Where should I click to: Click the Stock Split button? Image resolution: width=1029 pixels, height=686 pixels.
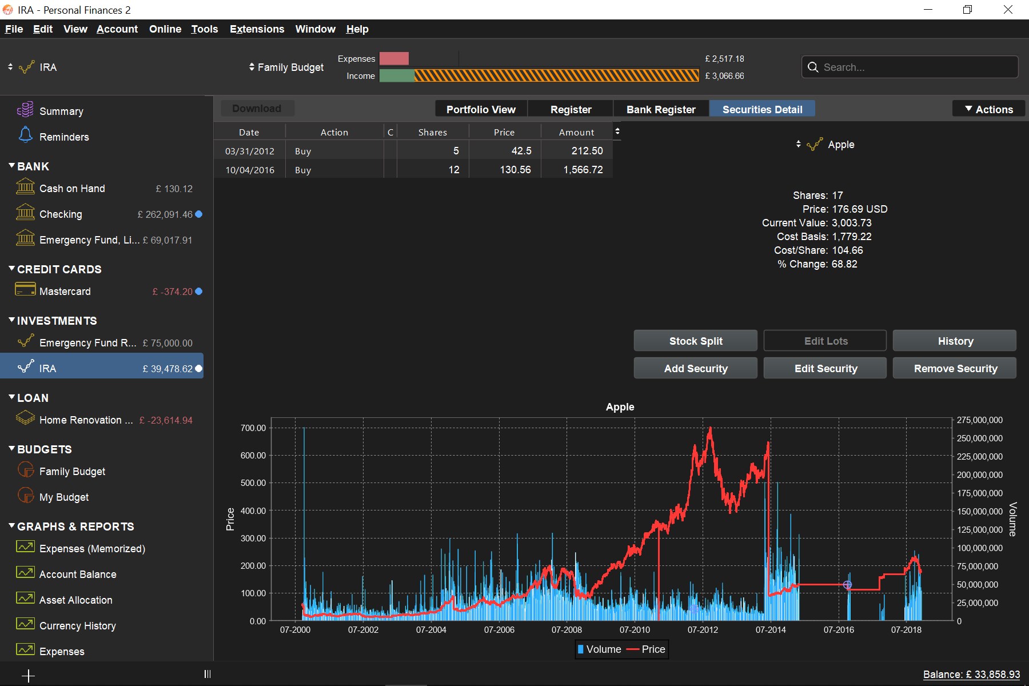pyautogui.click(x=695, y=341)
